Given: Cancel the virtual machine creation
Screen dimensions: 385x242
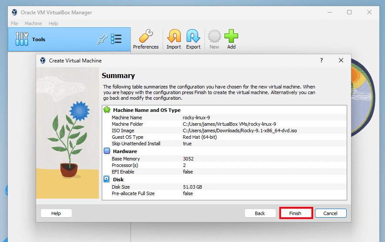Looking at the screenshot, I should (x=331, y=213).
